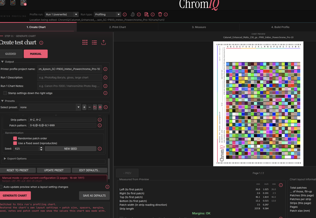Viewport: 316px width, 218px height.
Task: Click the GENERATE CHART button
Action: (15, 196)
